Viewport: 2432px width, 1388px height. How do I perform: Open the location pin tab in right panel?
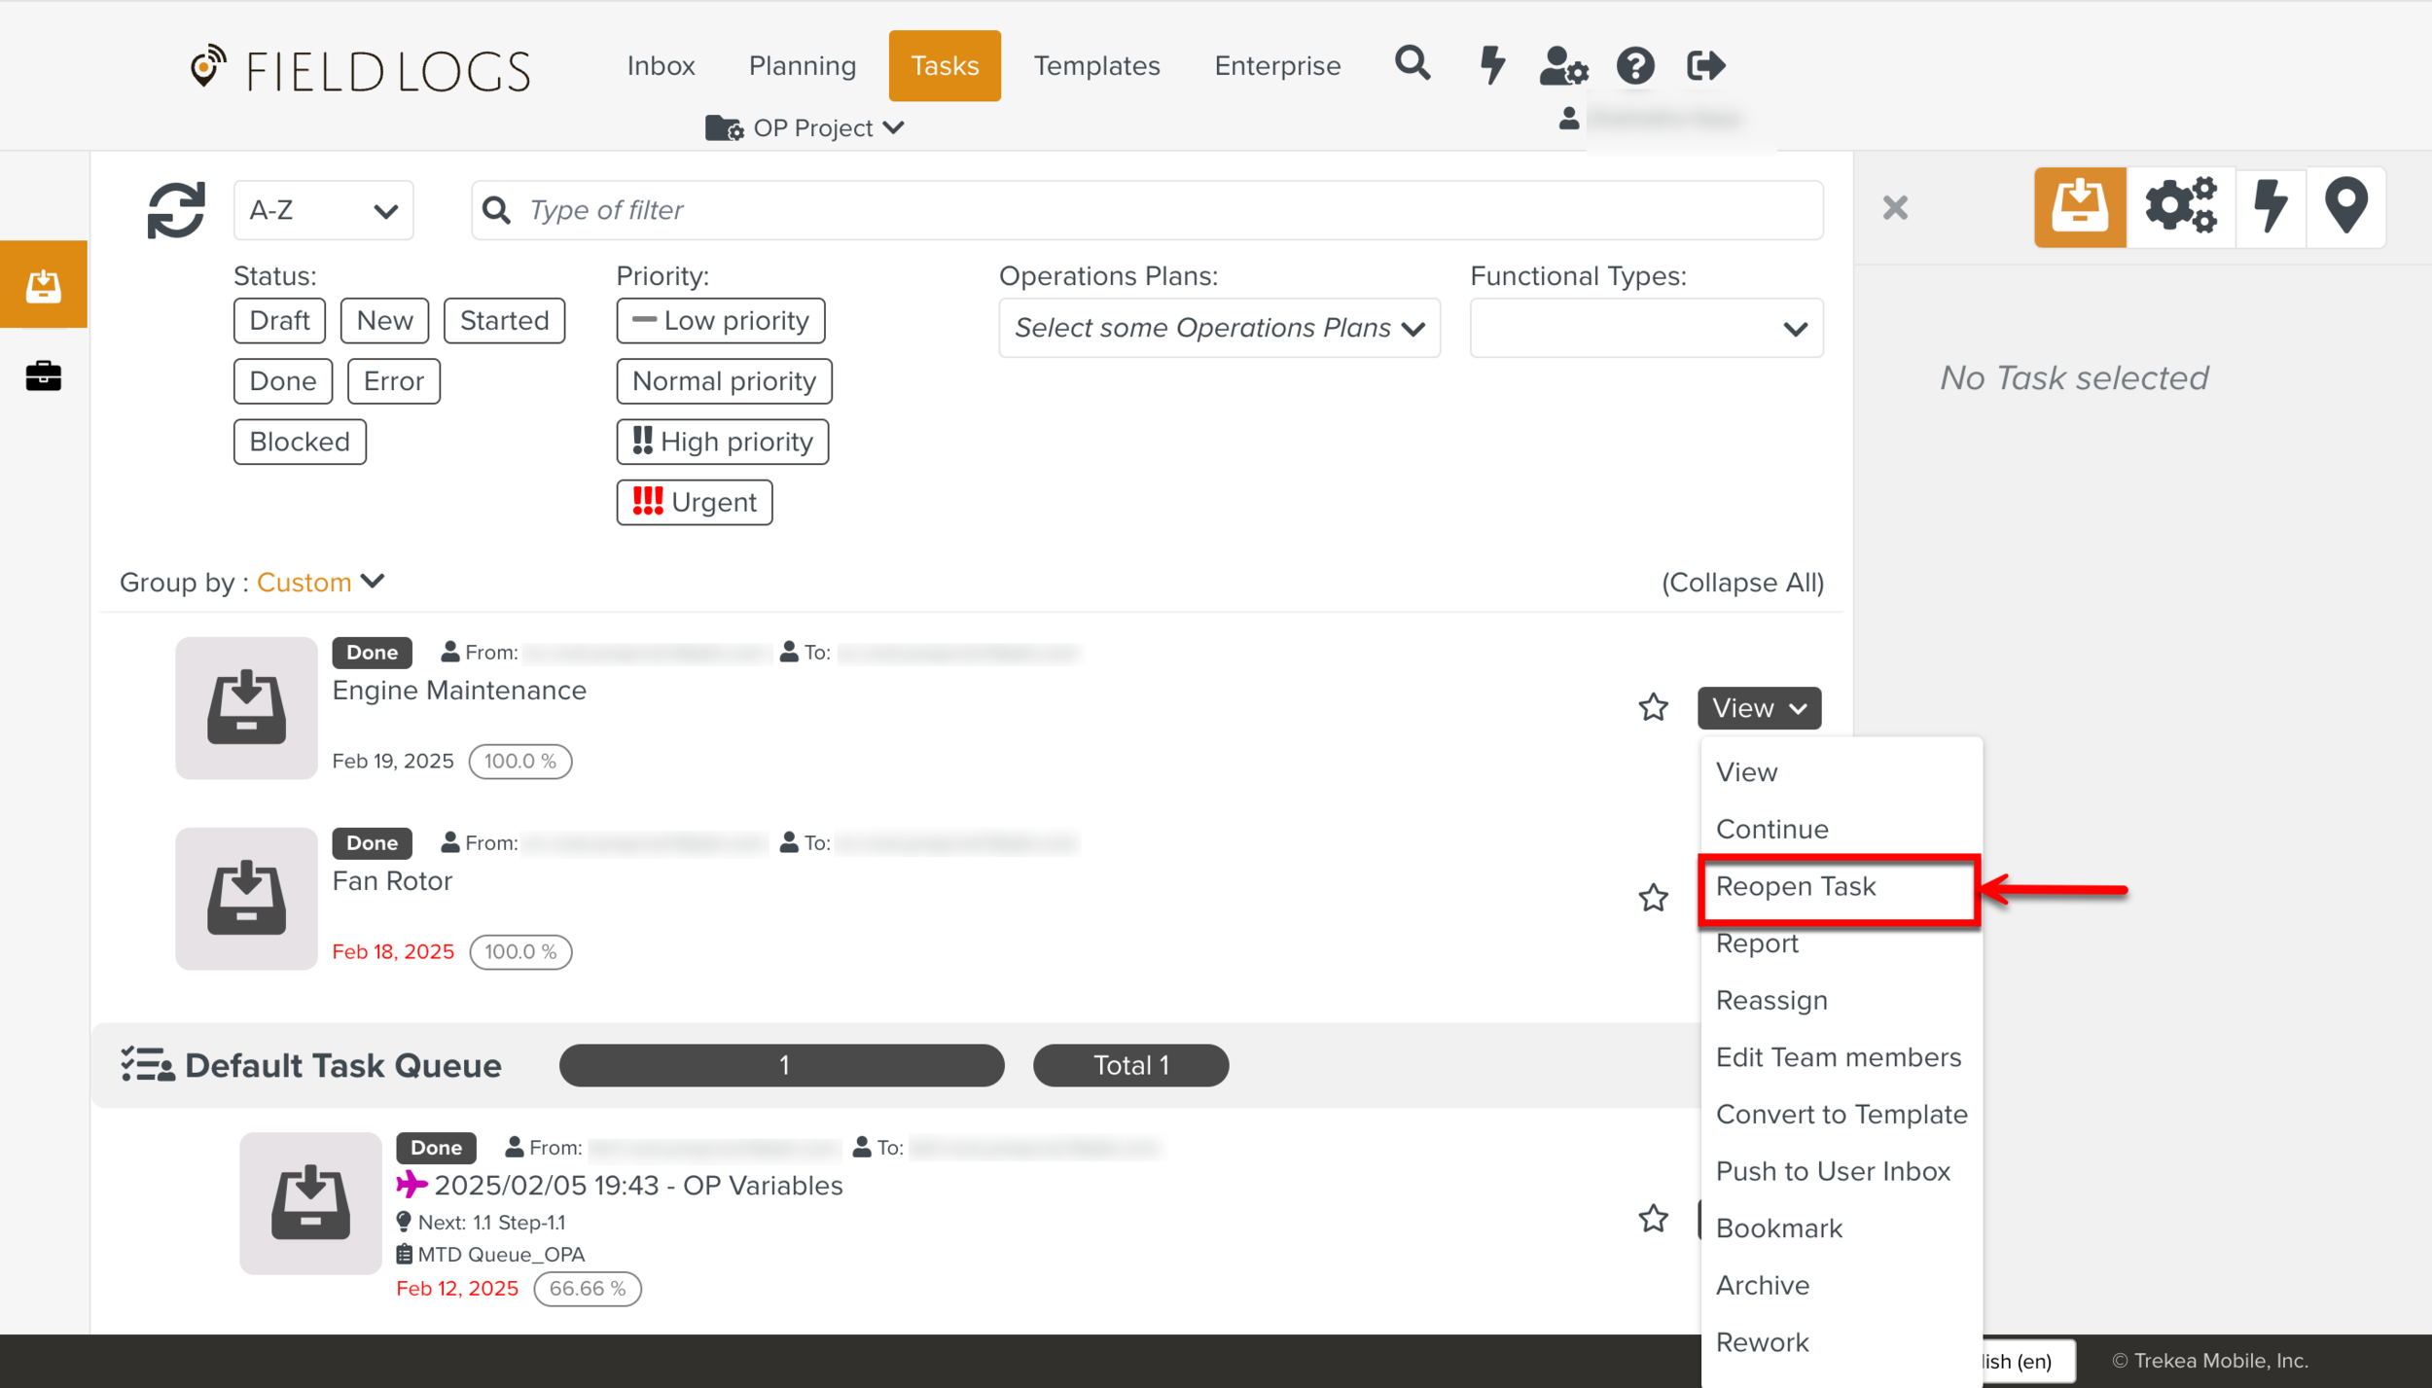2345,206
